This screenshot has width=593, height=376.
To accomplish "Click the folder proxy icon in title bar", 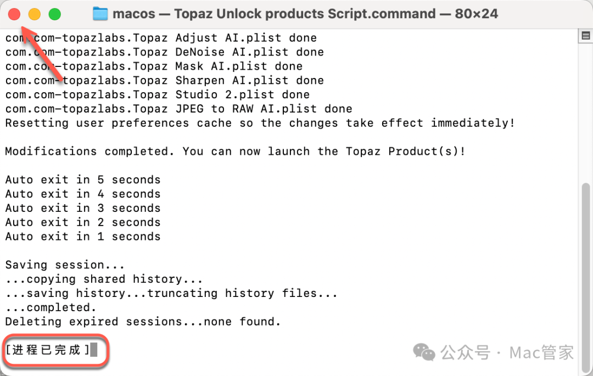I will 100,14.
